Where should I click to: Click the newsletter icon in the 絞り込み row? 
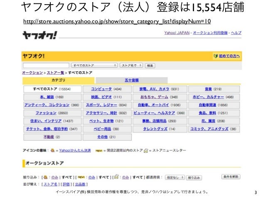(x=116, y=177)
